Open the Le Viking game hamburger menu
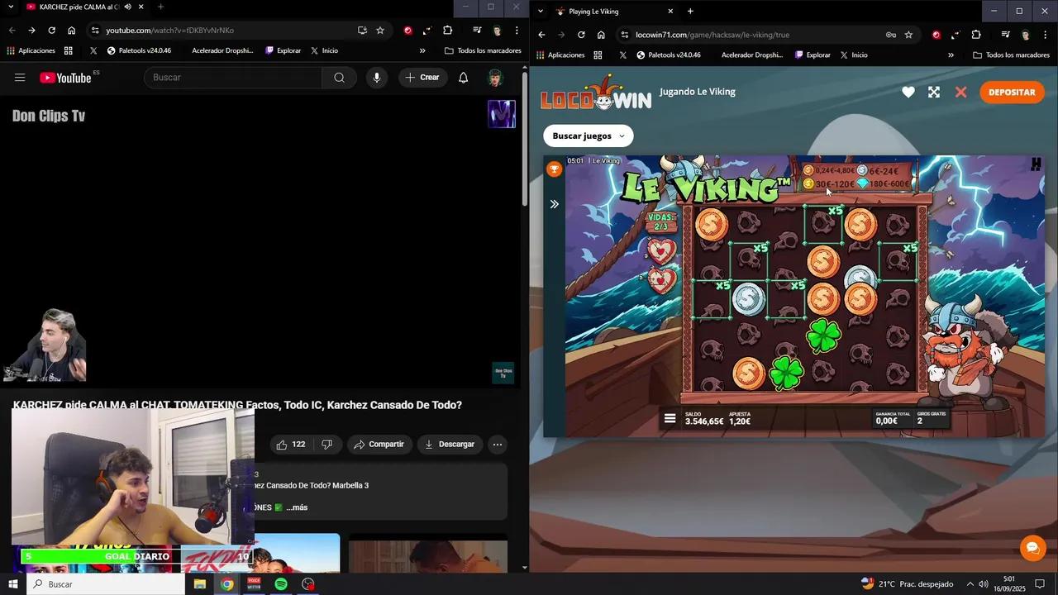This screenshot has height=595, width=1058. [x=670, y=419]
